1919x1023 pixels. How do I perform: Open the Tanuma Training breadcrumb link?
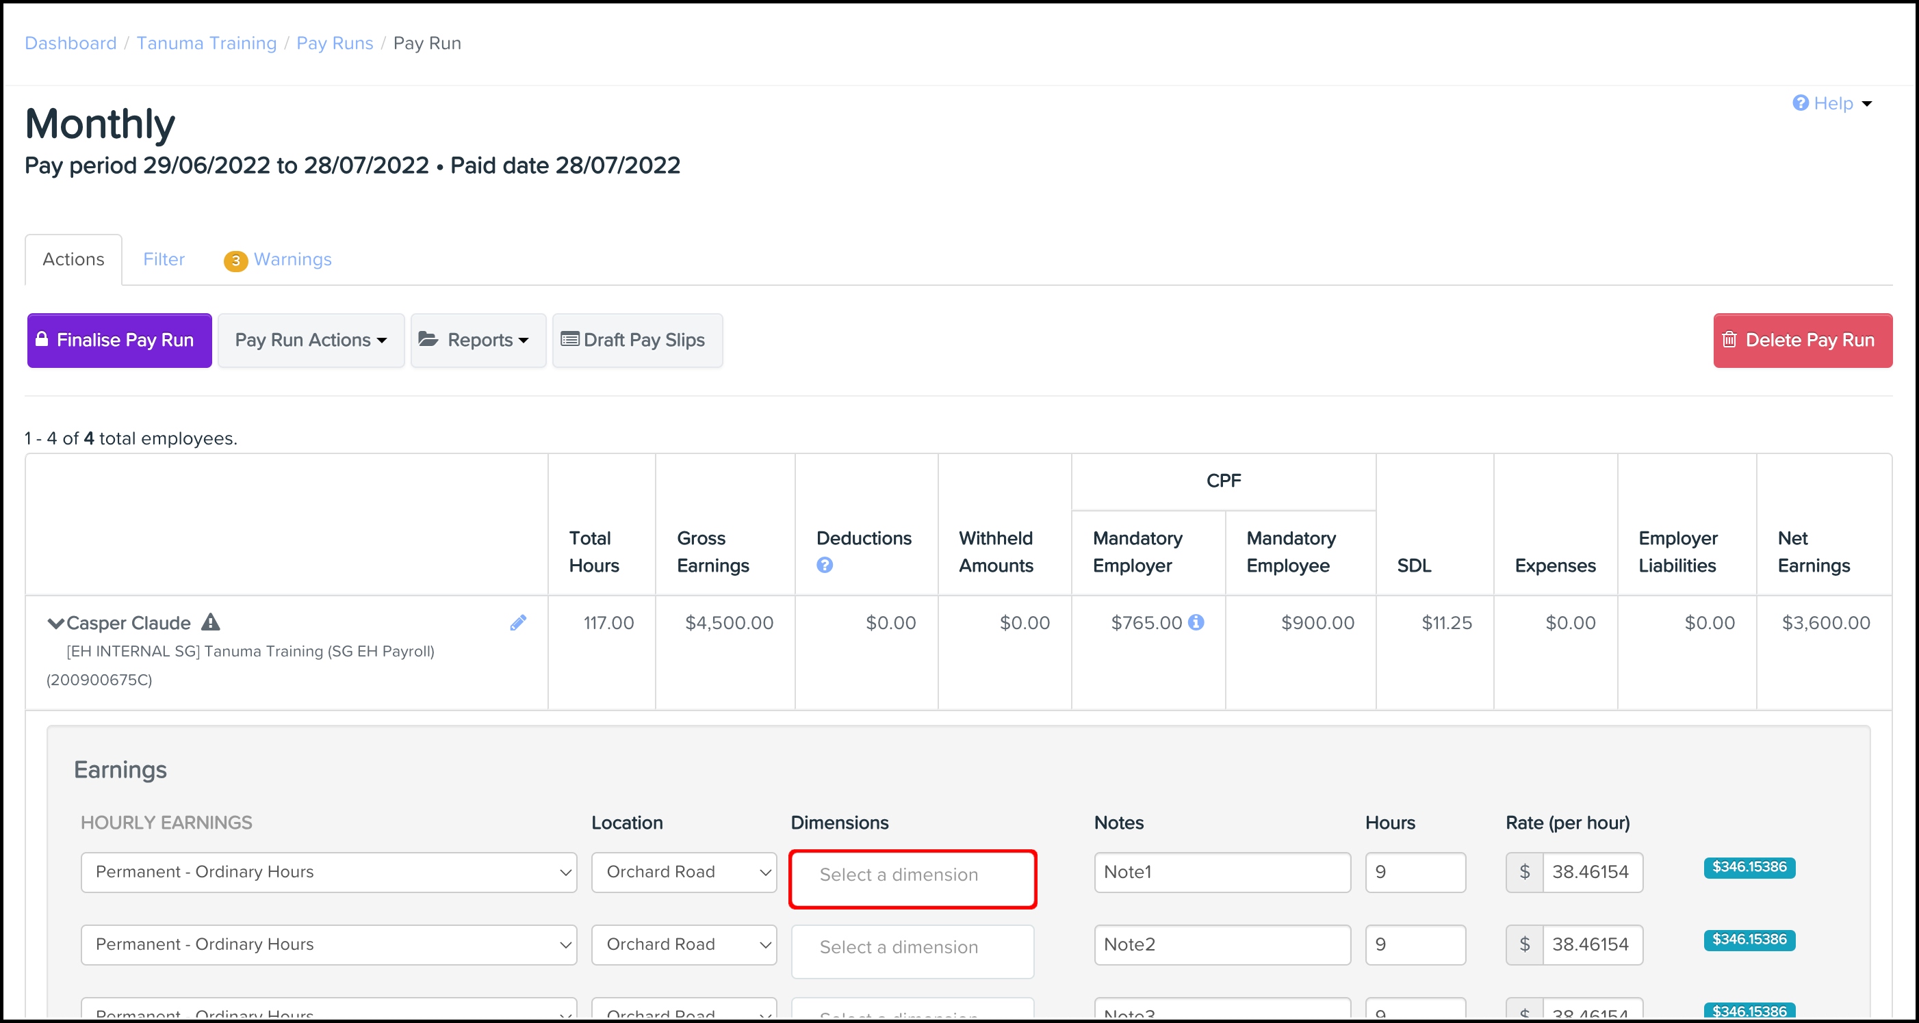tap(207, 43)
